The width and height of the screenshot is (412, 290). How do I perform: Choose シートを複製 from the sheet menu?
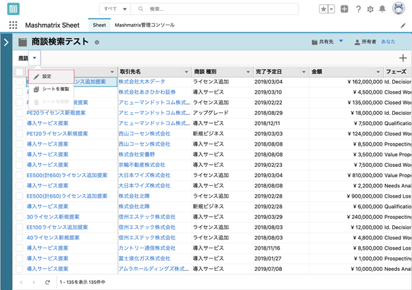coord(51,89)
